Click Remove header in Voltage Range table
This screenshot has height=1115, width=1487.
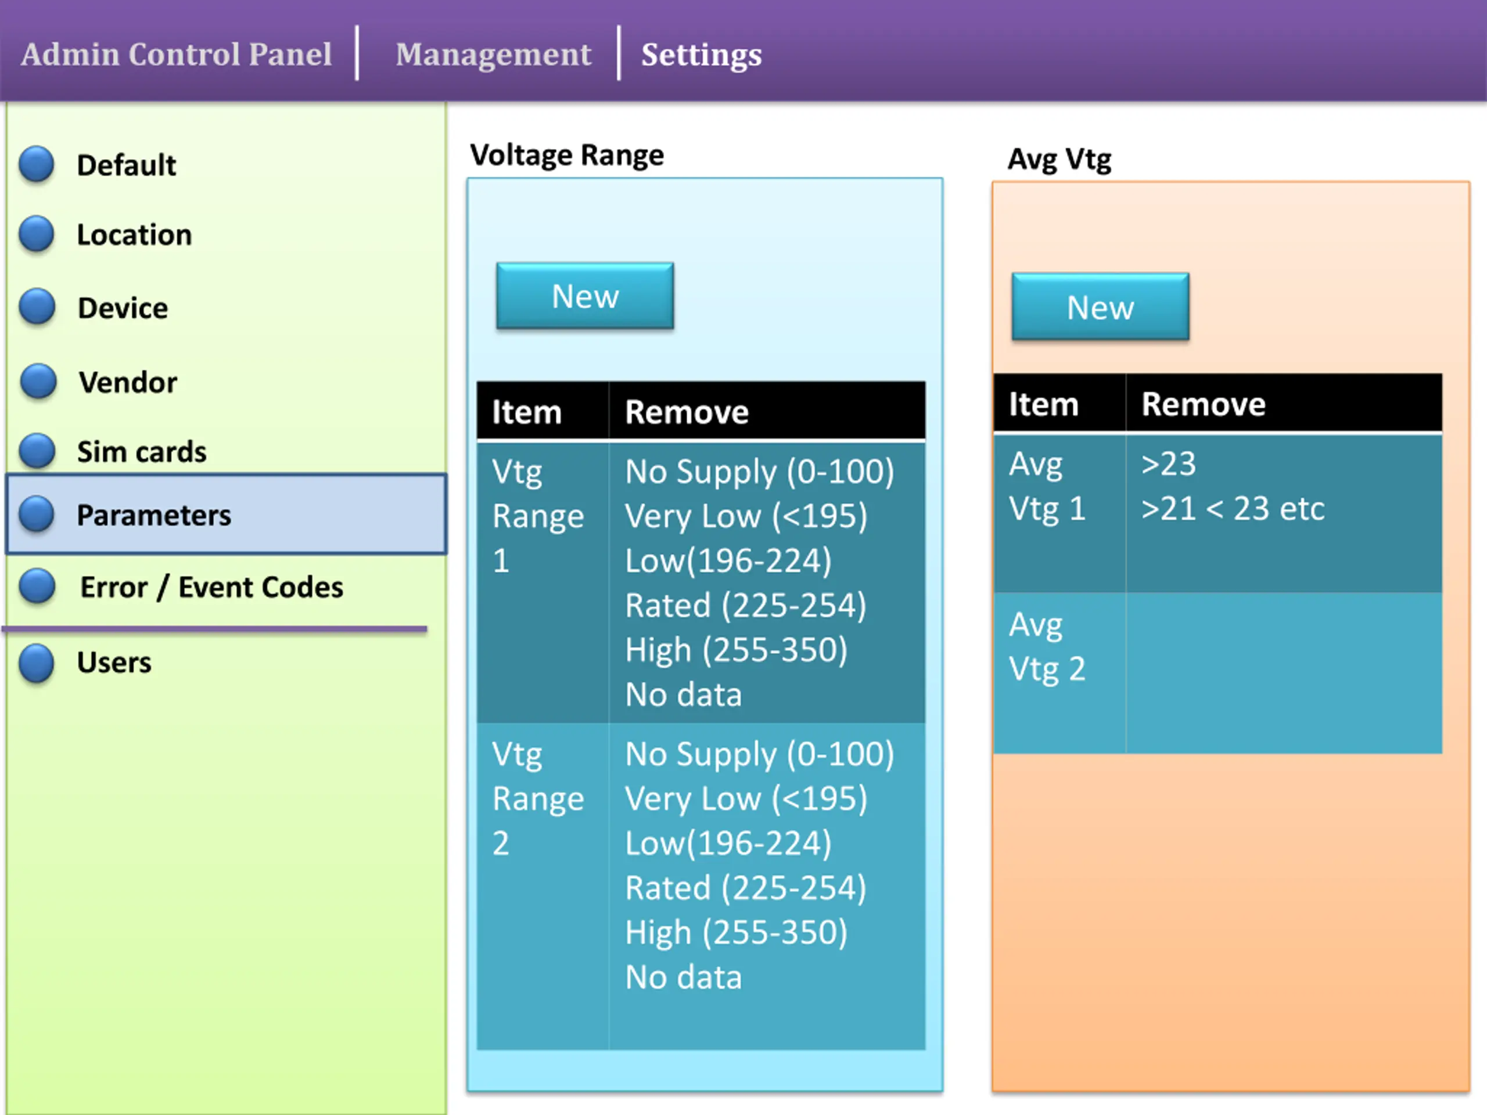[687, 411]
